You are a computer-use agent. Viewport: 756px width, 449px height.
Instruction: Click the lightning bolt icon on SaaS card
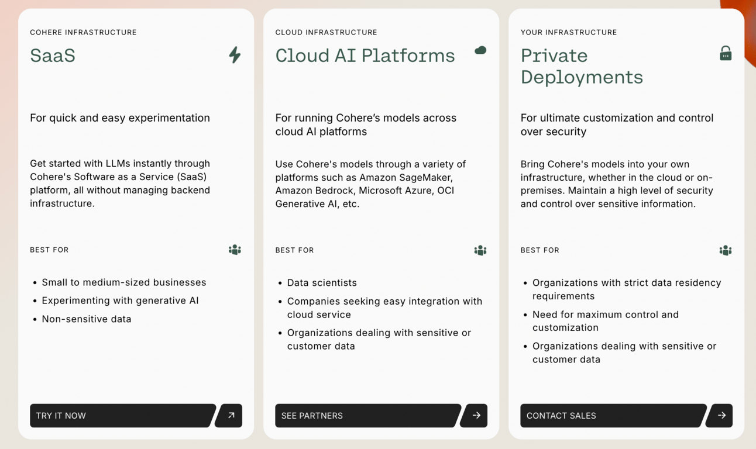pos(235,55)
